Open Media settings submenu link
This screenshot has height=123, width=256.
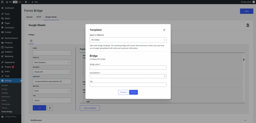point(4,100)
